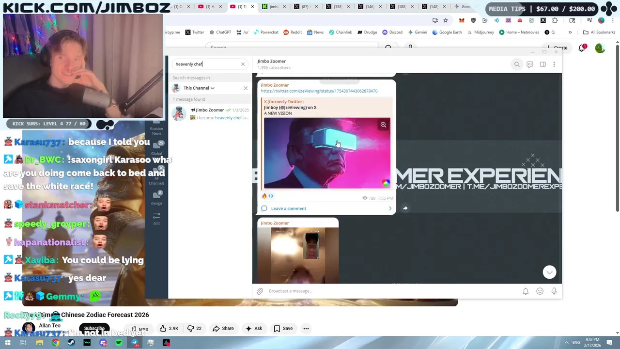Jump to bottom with the down arrow button
Viewport: 620px width, 349px height.
click(x=549, y=272)
